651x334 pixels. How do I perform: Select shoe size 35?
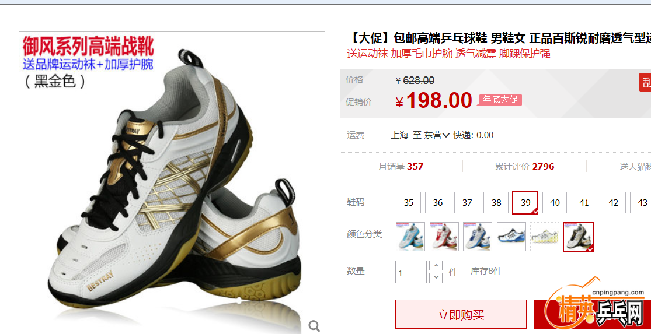coord(409,203)
